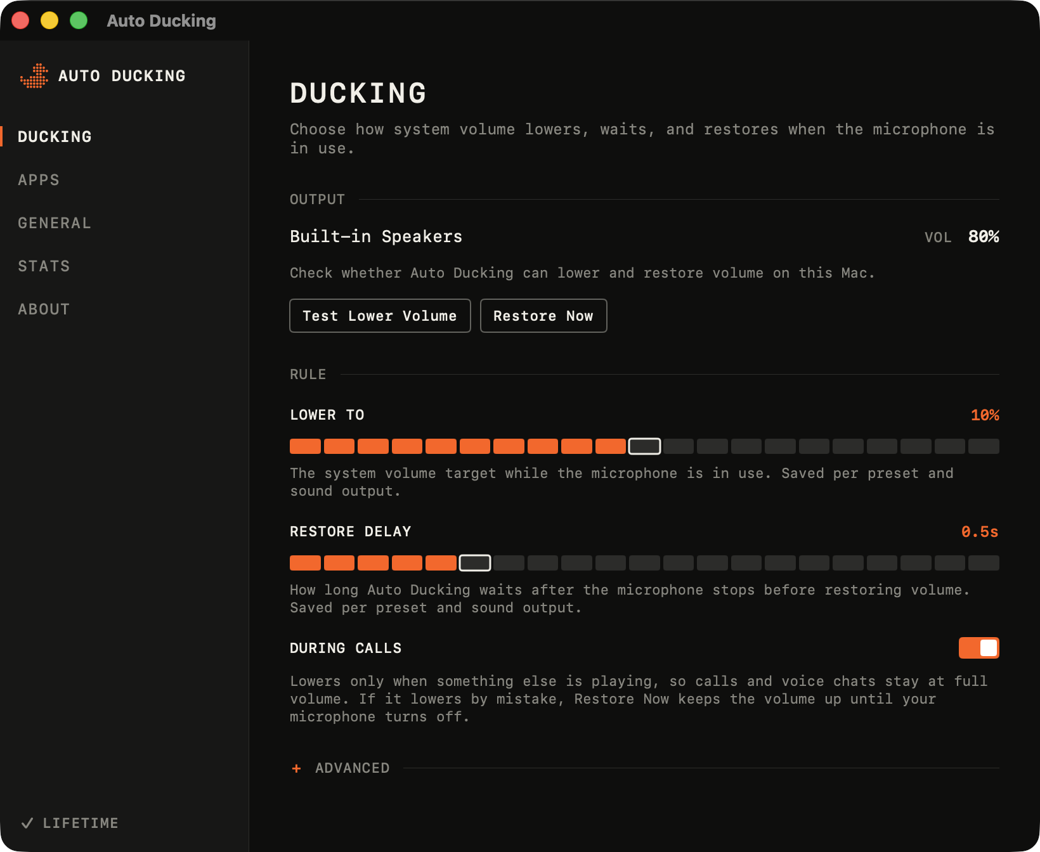Close the Auto Ducking window

click(20, 20)
